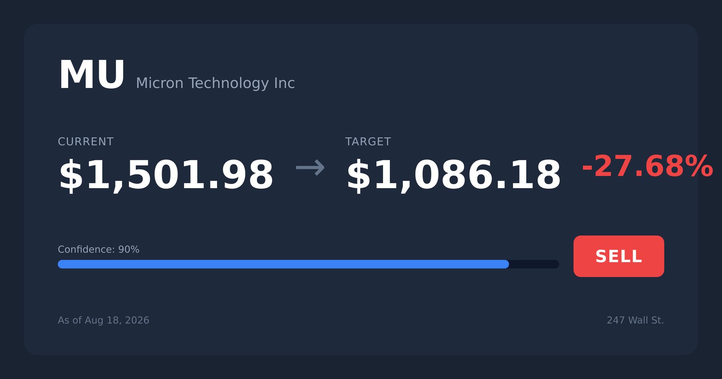722x379 pixels.
Task: Click the Micron Technology Inc company name
Action: tap(215, 83)
